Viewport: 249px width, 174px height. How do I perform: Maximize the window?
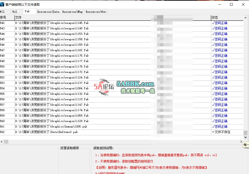pyautogui.click(x=231, y=4)
